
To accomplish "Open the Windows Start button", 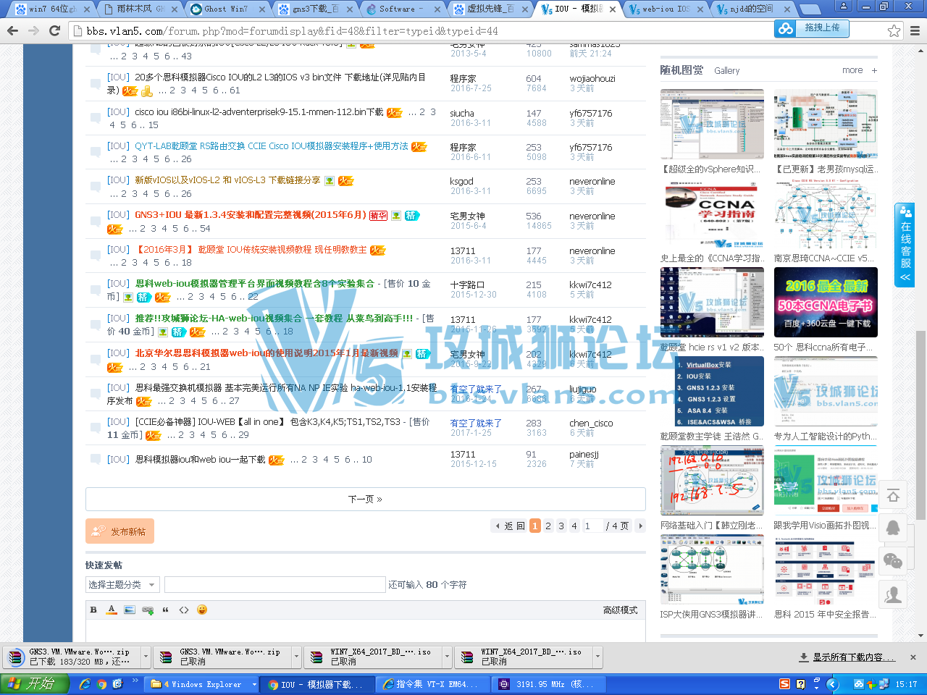I will [x=34, y=683].
